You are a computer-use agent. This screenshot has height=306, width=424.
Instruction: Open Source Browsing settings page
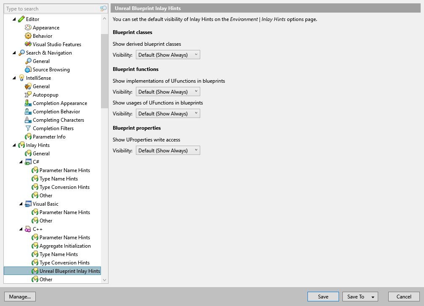(51, 70)
